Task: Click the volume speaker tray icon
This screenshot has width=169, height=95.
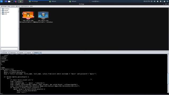Action: (154, 1)
